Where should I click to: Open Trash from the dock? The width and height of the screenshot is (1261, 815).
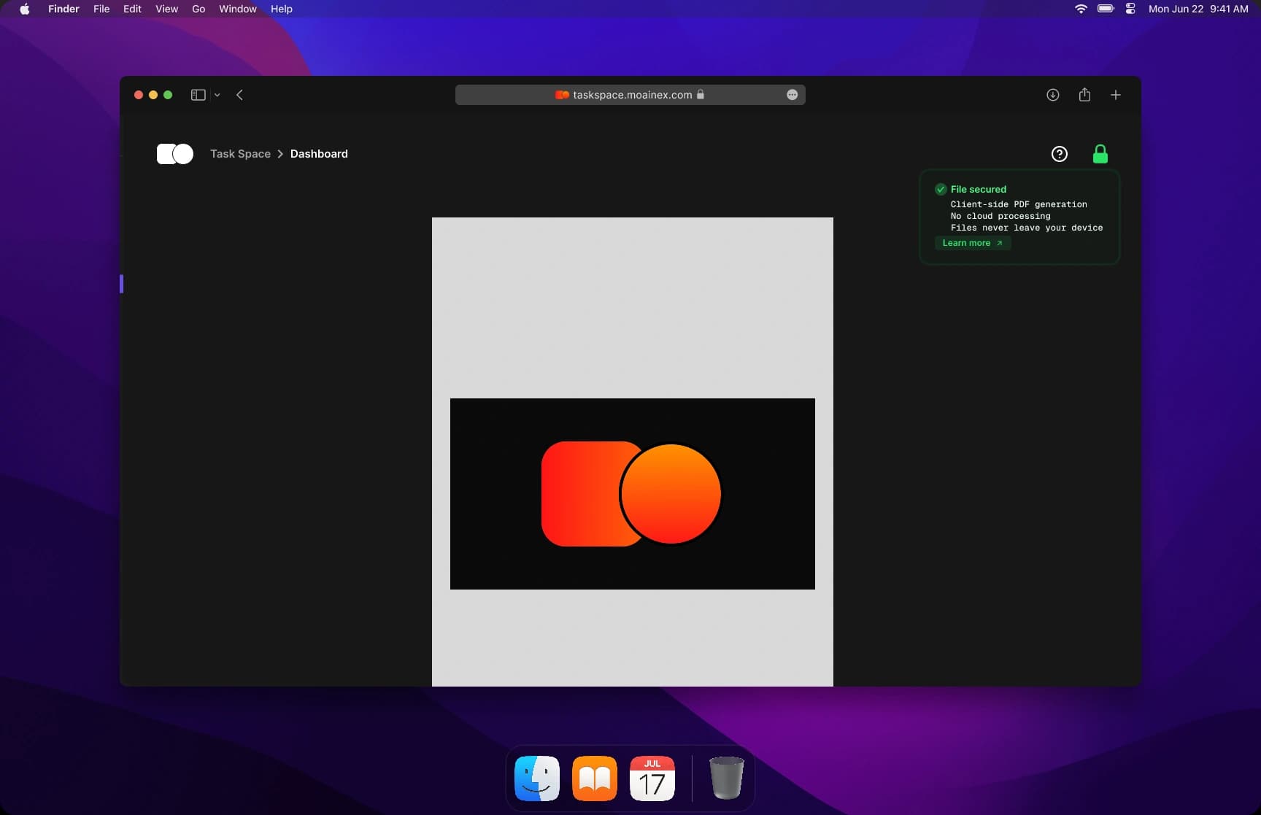[727, 778]
